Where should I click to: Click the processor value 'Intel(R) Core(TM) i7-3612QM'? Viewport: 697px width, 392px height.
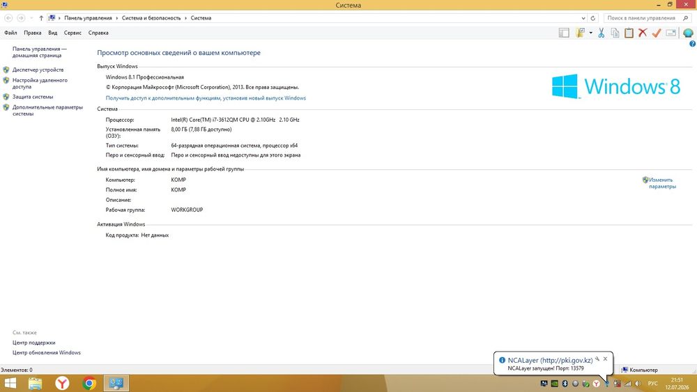(x=235, y=120)
